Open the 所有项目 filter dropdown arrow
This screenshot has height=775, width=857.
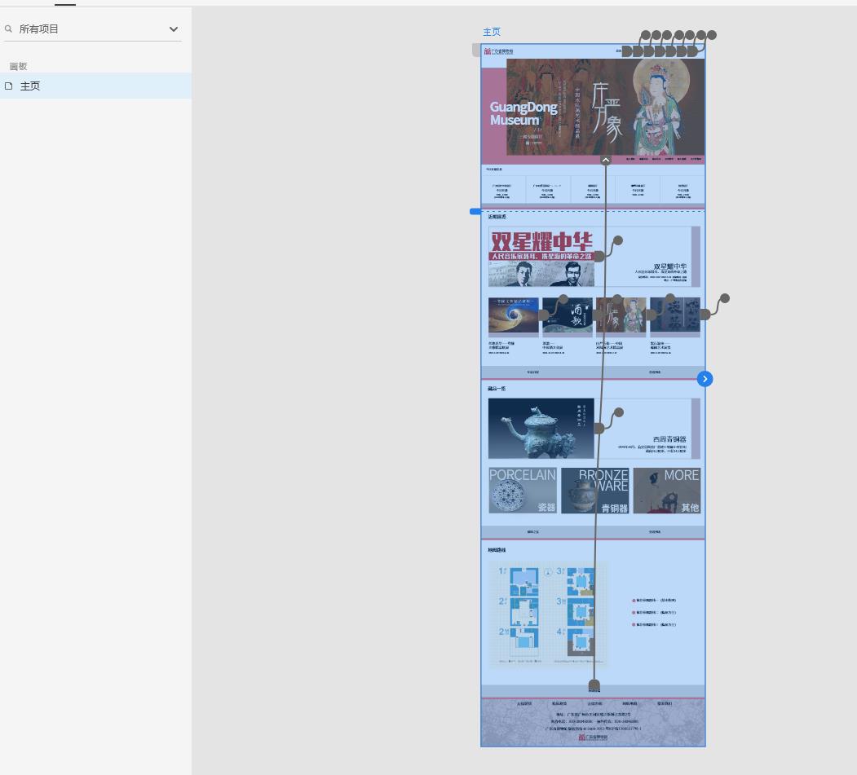click(x=173, y=29)
